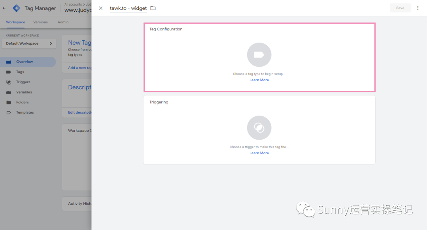Click the Triggers sidebar icon
The height and width of the screenshot is (230, 427).
coord(9,82)
